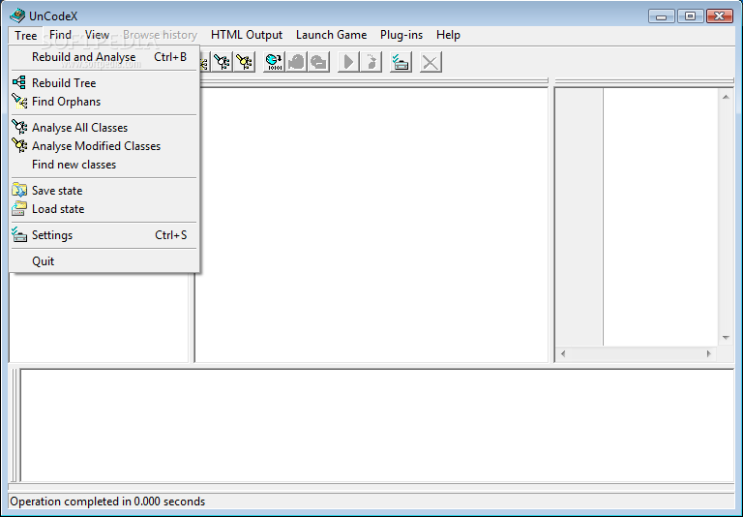Click the greyed hand-pointer toolbar icon

point(371,62)
